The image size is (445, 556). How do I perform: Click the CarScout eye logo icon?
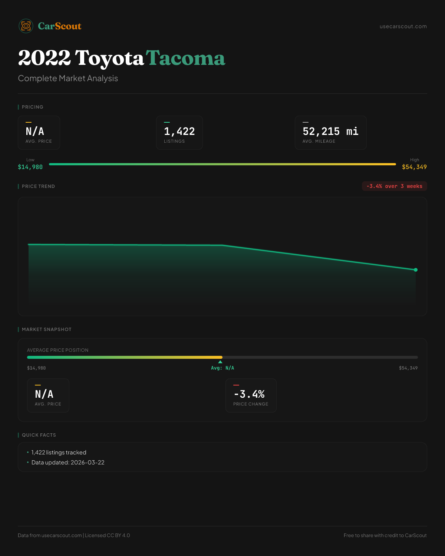(x=26, y=26)
